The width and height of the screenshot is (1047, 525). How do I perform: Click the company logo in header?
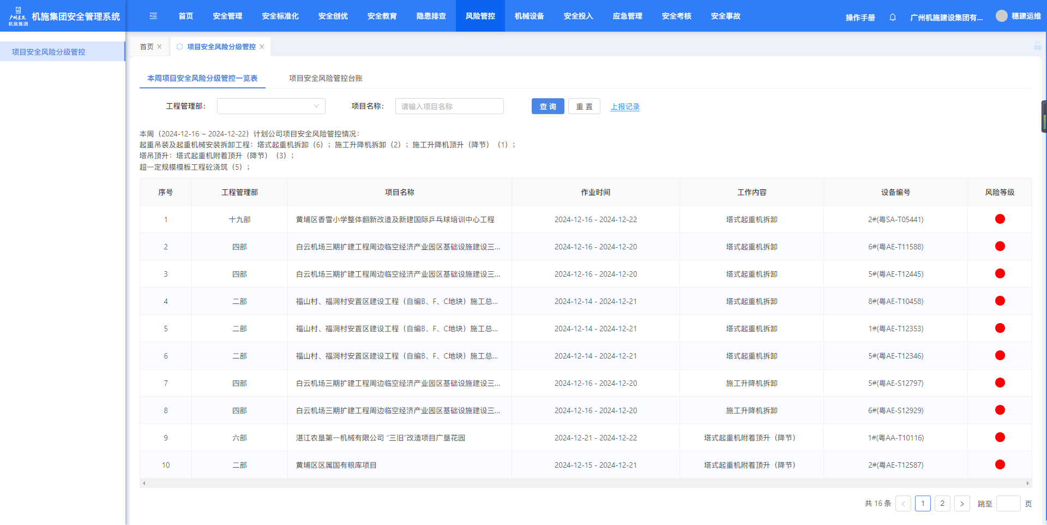coord(18,16)
